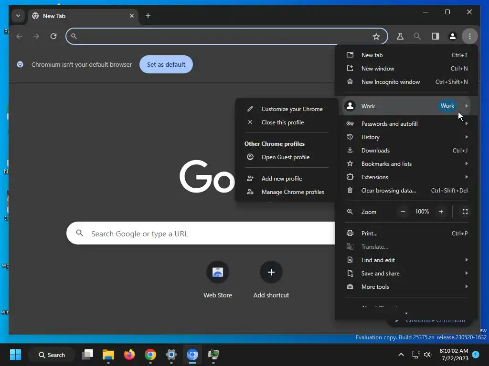Click Set as default button

166,64
